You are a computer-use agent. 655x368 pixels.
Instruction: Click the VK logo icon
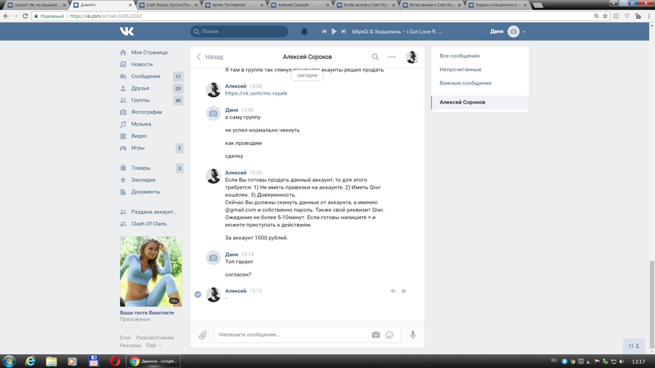click(x=127, y=31)
